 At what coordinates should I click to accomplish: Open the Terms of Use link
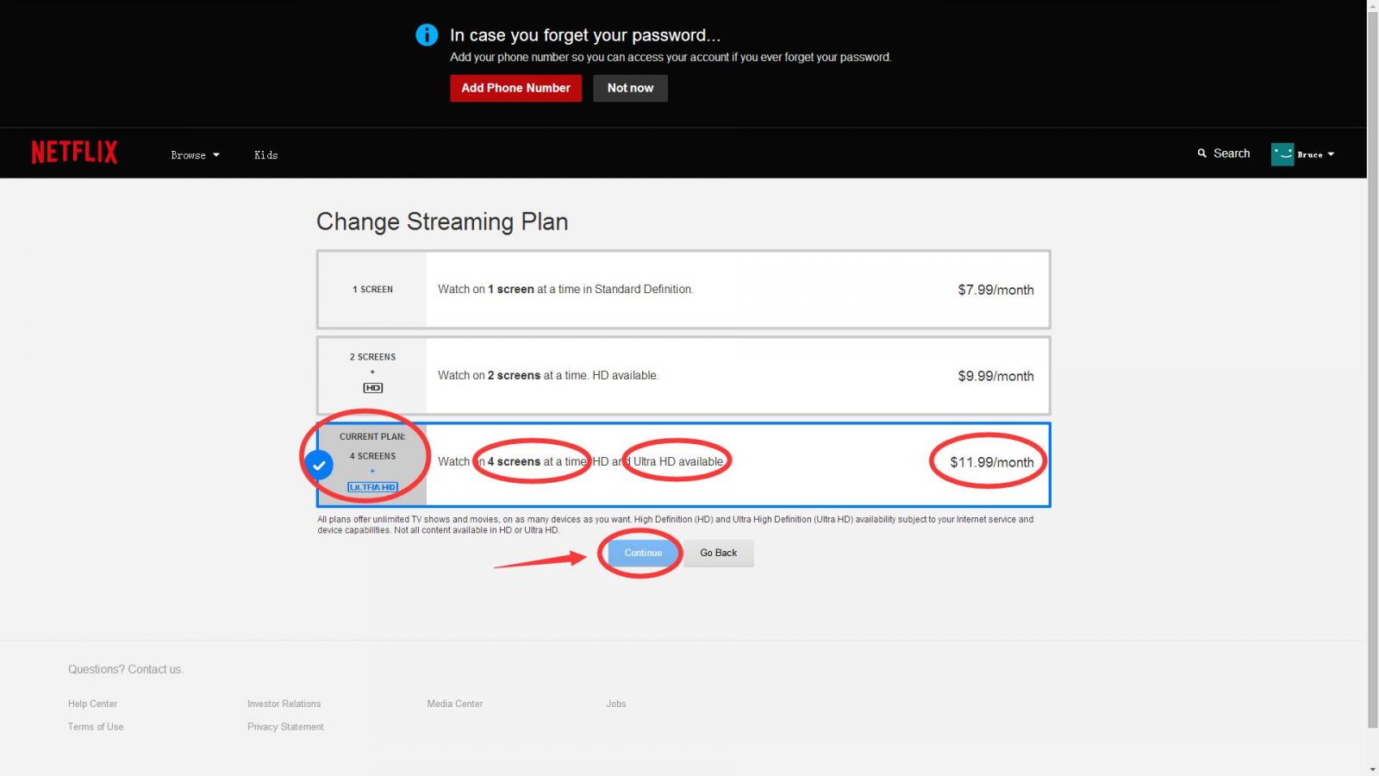coord(96,727)
